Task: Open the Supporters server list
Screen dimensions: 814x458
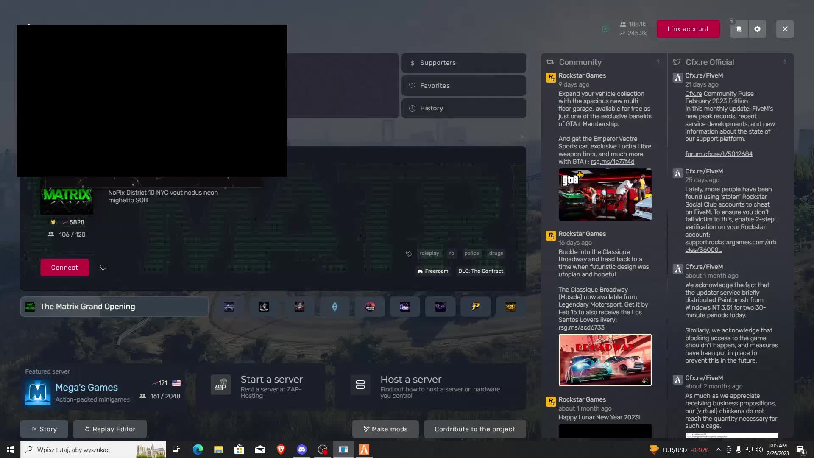Action: tap(463, 63)
